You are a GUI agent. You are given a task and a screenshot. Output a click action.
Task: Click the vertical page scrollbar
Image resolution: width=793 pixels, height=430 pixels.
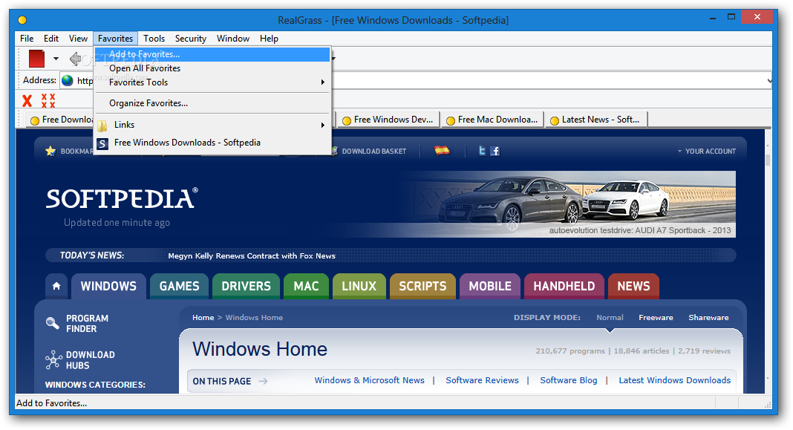click(x=768, y=261)
